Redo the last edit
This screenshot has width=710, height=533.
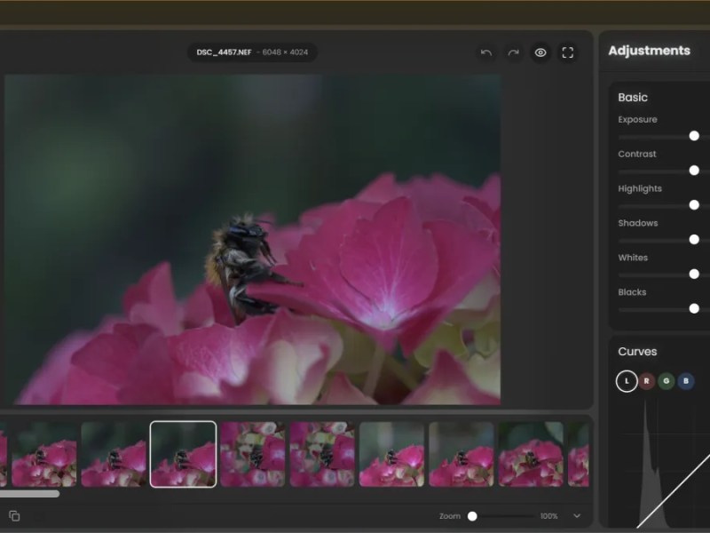513,52
